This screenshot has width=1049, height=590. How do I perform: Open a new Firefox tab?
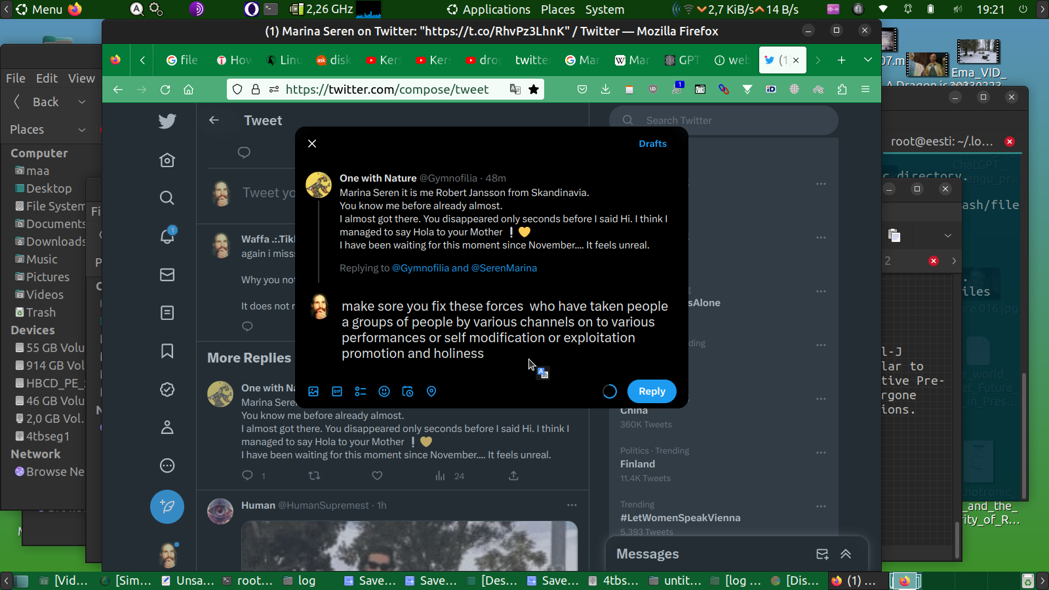pyautogui.click(x=842, y=60)
